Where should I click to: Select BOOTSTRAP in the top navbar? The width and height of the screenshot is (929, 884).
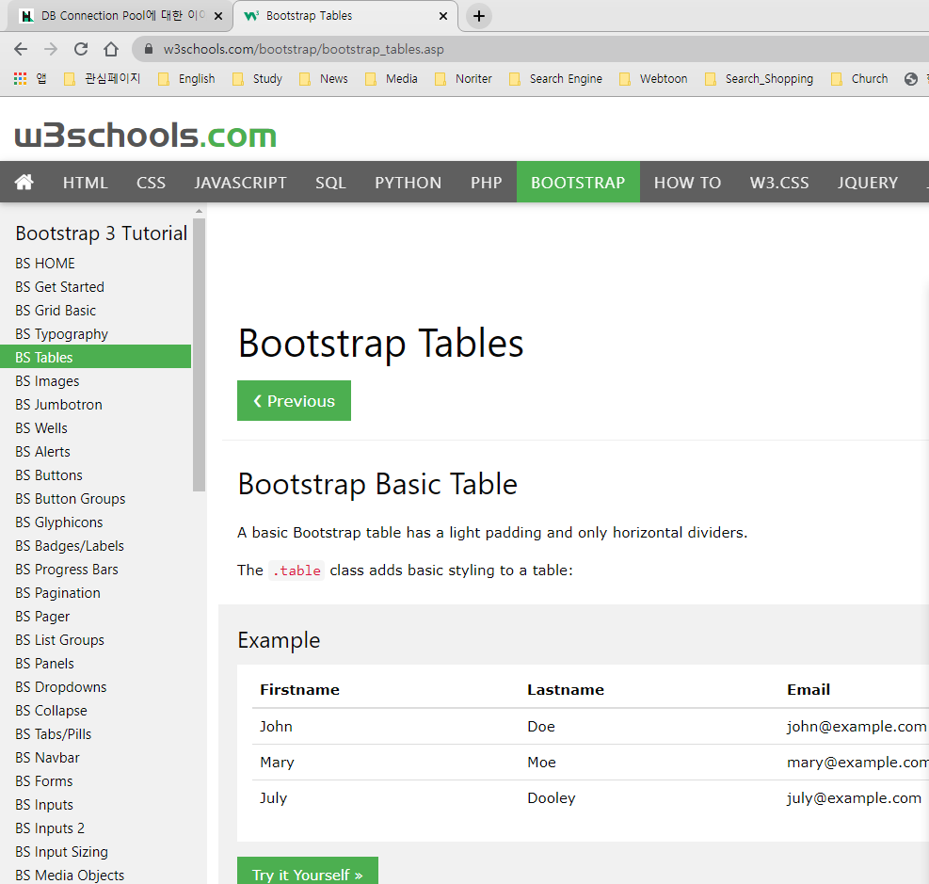tap(578, 182)
